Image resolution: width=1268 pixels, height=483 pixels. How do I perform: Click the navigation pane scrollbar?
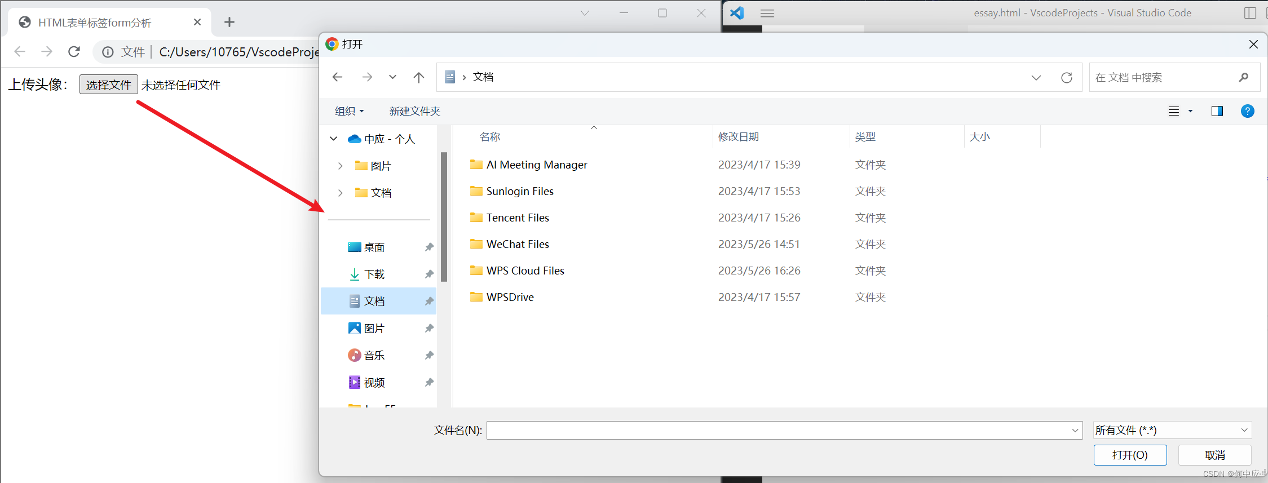click(444, 217)
